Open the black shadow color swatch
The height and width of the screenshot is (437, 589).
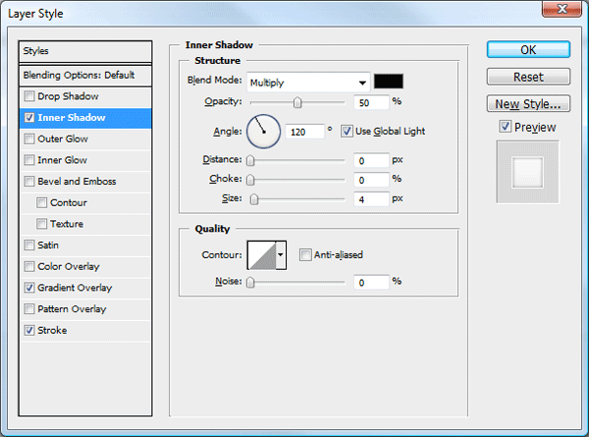[389, 82]
